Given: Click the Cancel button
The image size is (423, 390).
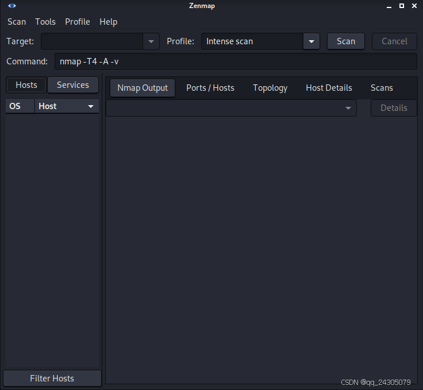Looking at the screenshot, I should 394,41.
